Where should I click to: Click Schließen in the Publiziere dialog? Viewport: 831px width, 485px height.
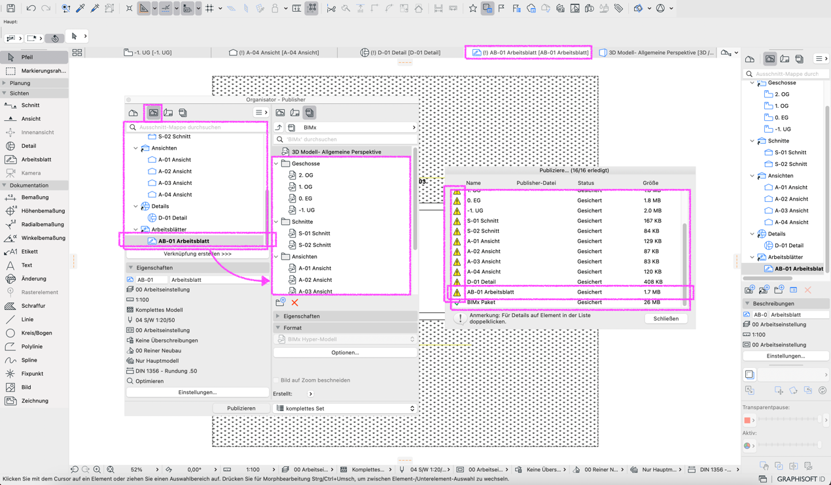[666, 319]
